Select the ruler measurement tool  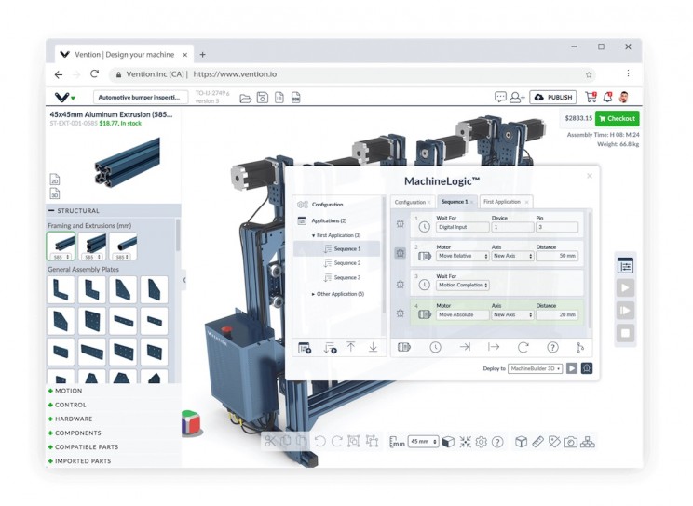(537, 442)
